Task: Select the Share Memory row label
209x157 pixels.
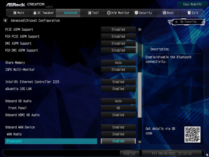Action: tap(15, 63)
